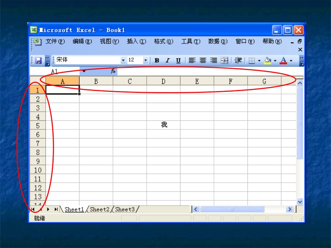
Task: Open the 格式(O) menu
Action: pyautogui.click(x=164, y=41)
